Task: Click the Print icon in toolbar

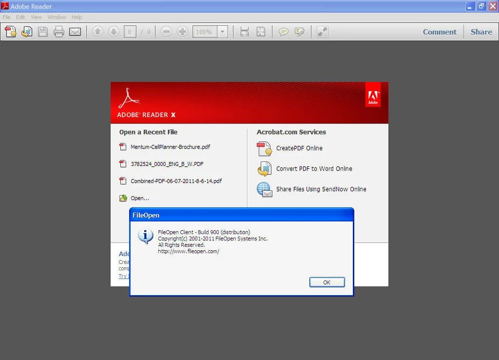Action: coord(59,32)
